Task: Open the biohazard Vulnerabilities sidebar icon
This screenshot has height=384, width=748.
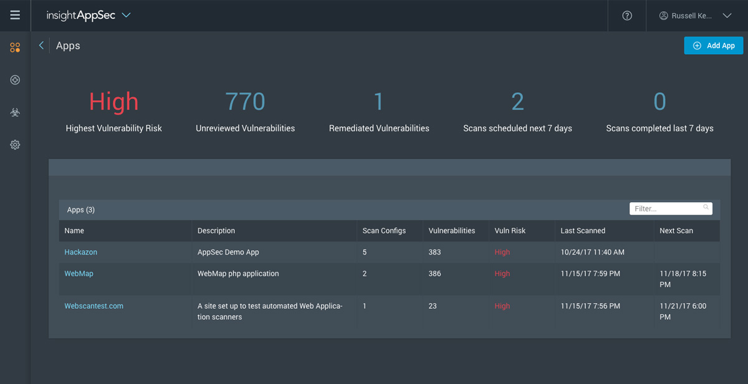Action: [x=15, y=112]
